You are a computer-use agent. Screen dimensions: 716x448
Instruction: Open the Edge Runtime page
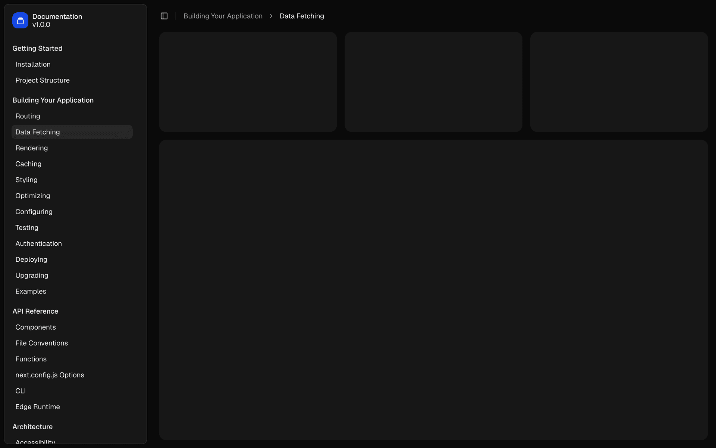coord(38,407)
